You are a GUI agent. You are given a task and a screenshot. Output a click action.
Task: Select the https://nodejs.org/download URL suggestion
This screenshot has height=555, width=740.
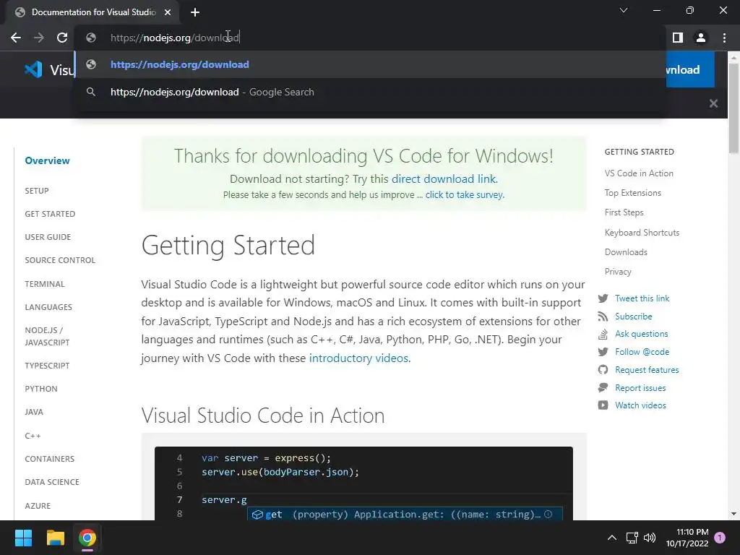tap(371, 64)
